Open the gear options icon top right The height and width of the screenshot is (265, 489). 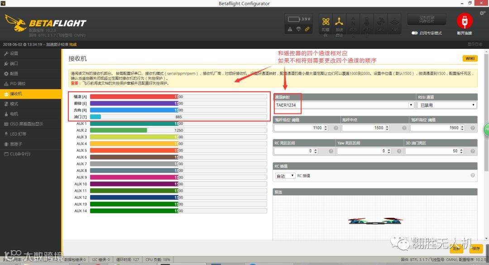483,13
